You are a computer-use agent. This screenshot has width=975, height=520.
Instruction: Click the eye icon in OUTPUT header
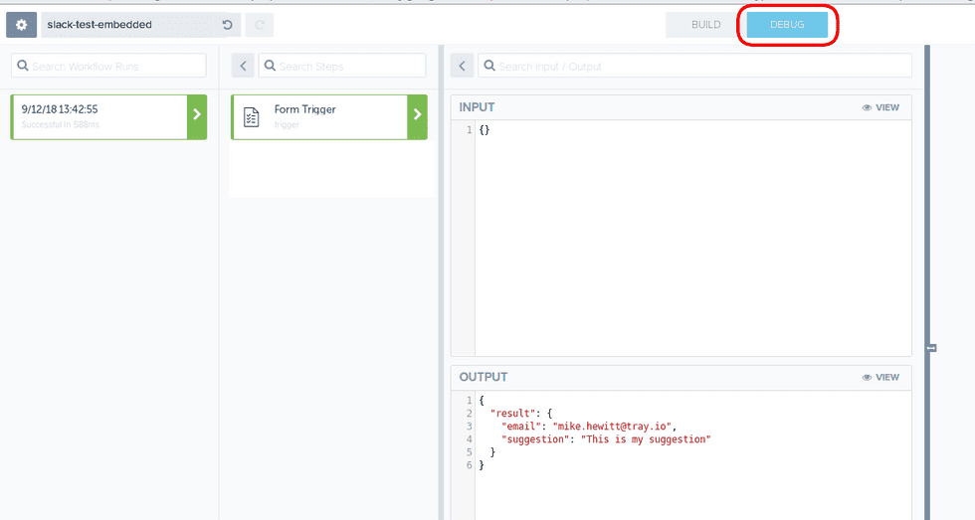coord(867,378)
